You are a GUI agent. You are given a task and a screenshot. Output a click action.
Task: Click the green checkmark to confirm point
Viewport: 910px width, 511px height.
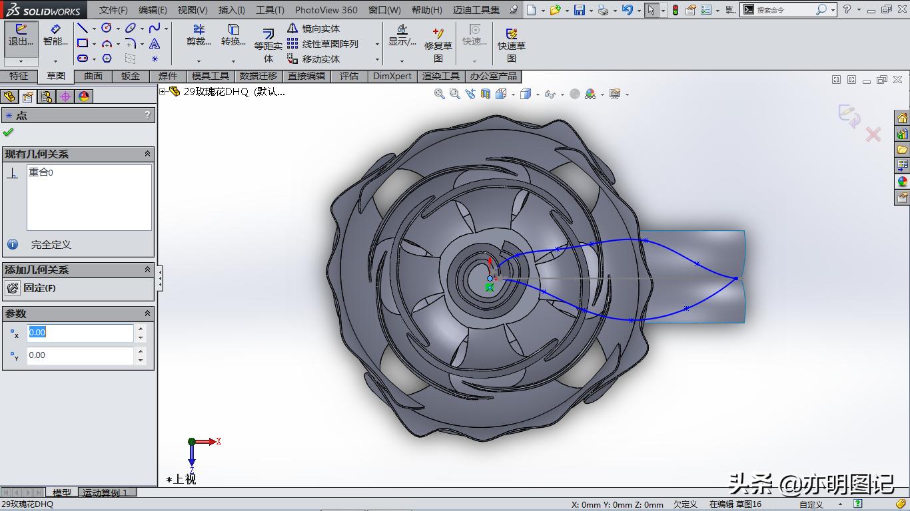click(x=8, y=131)
